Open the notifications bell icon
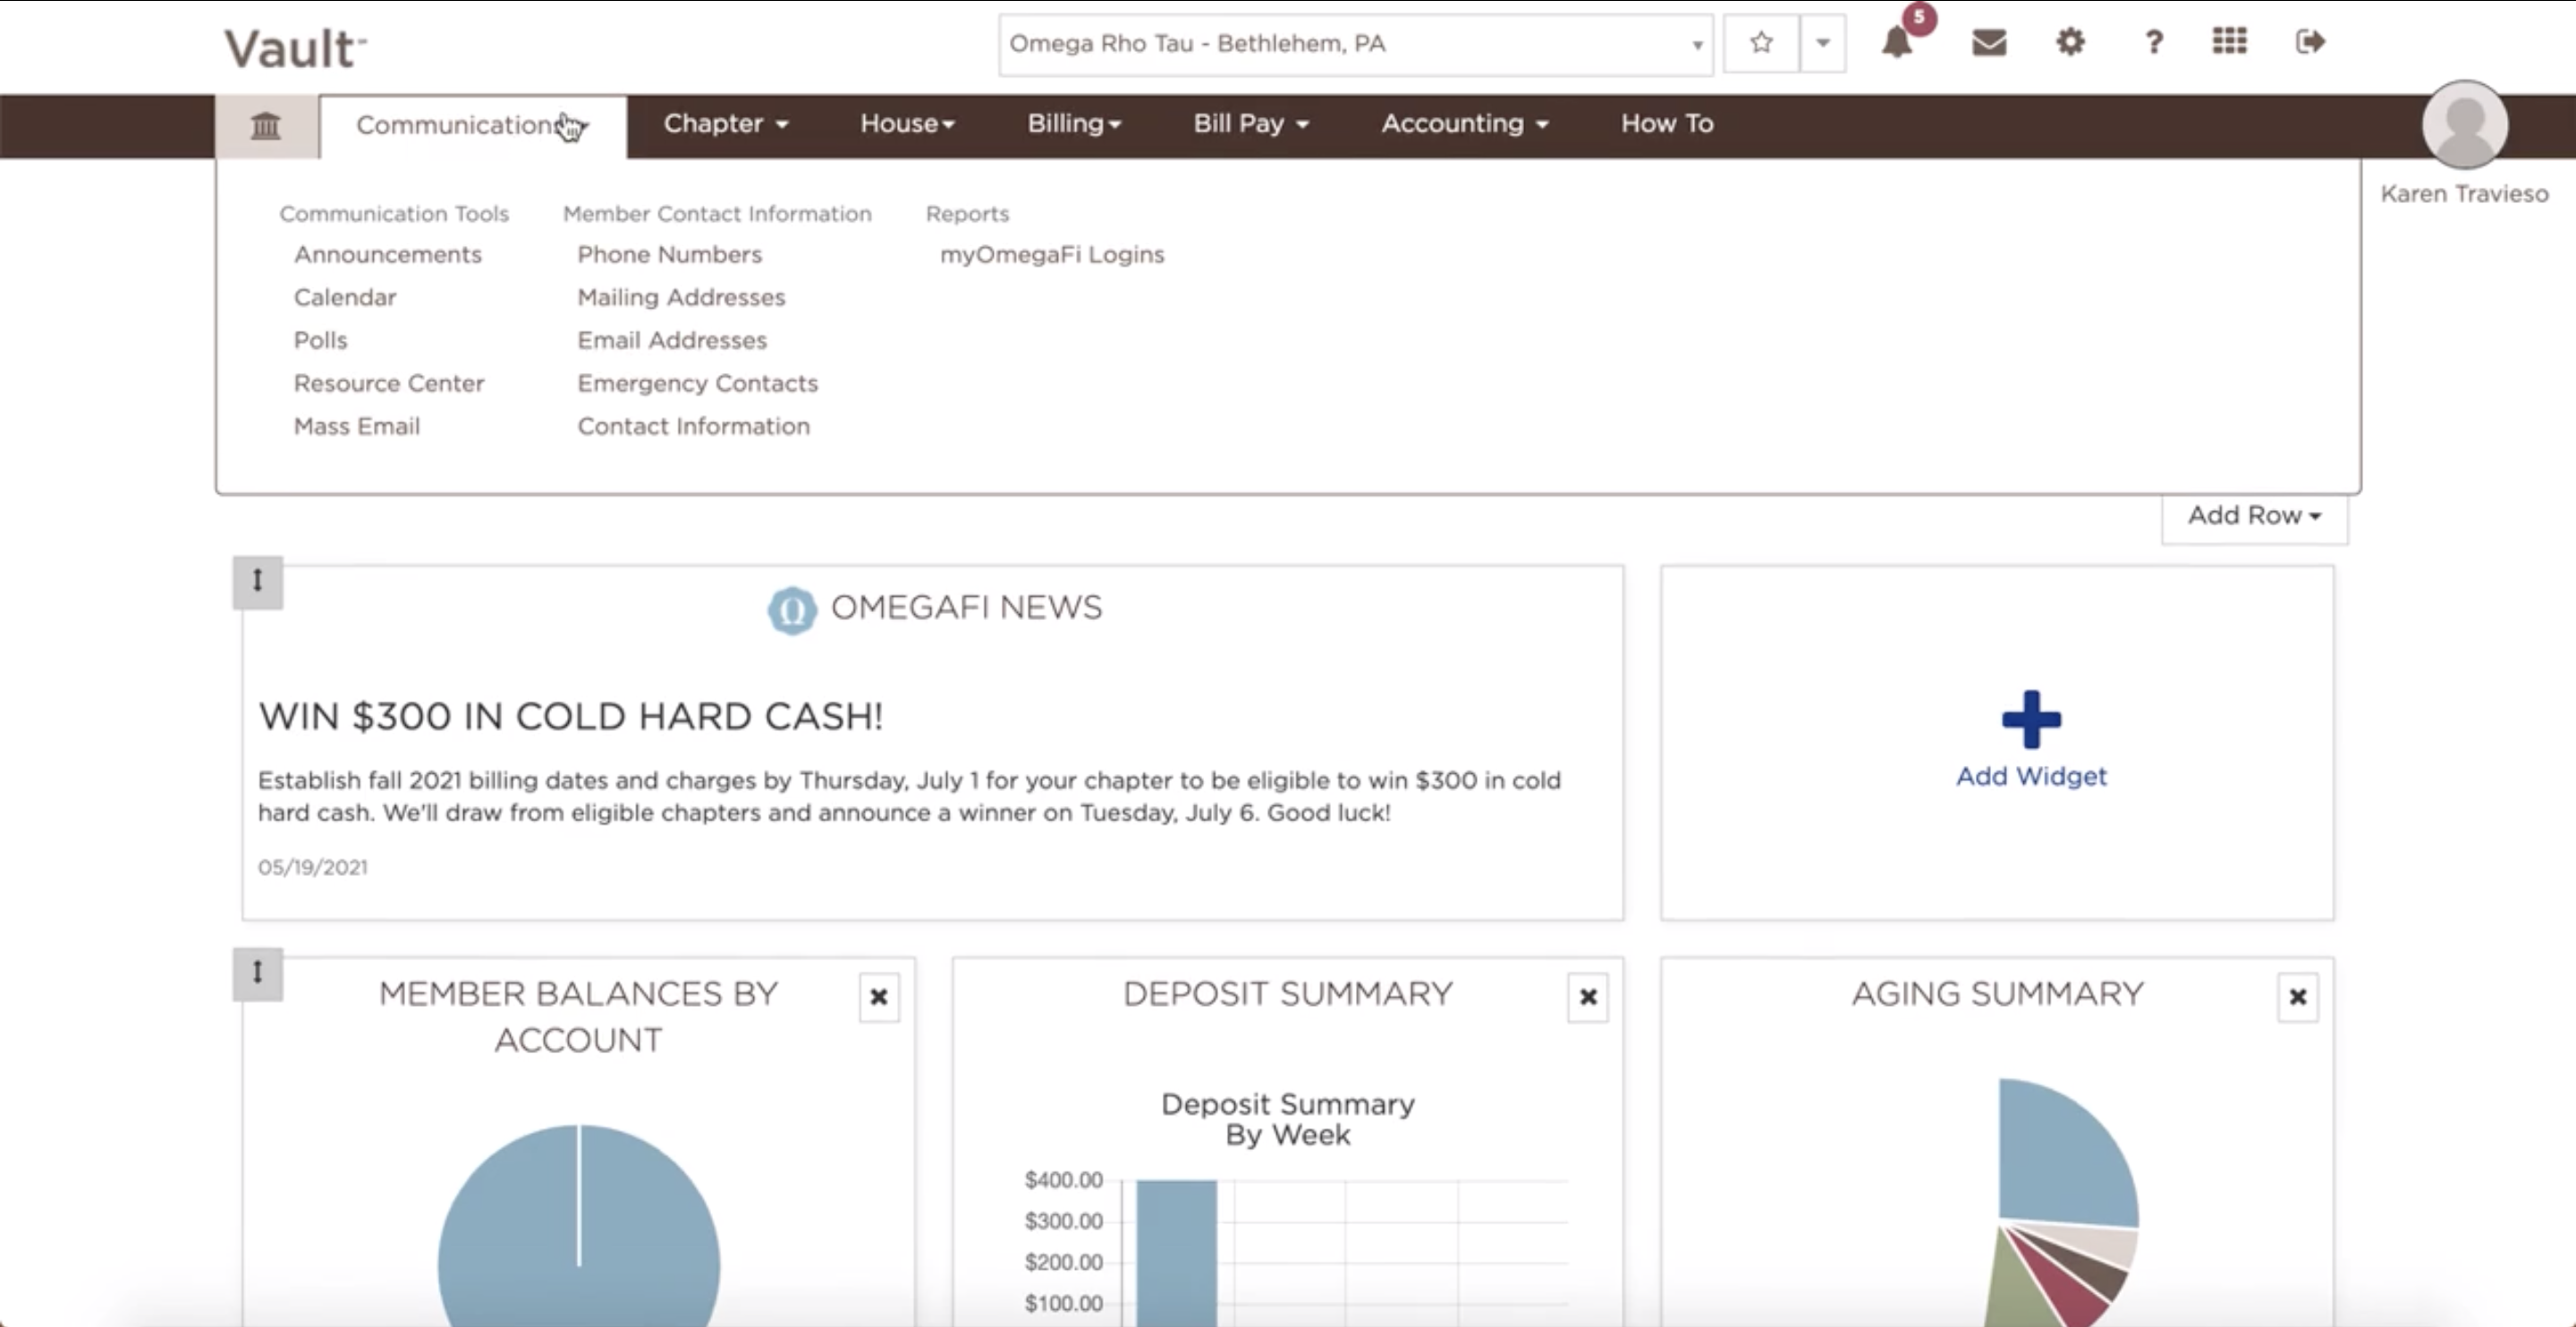 coord(1897,42)
